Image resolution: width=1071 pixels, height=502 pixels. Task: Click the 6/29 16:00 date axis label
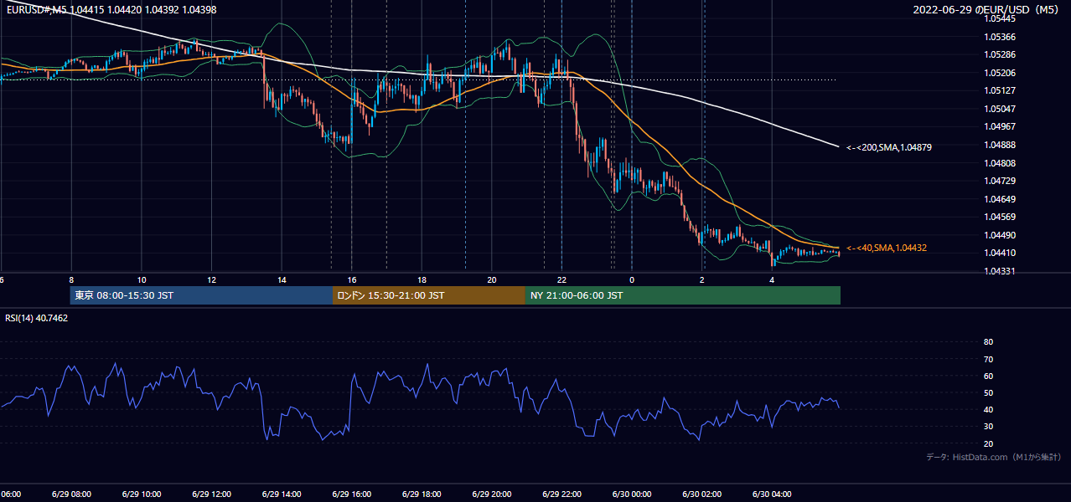pos(351,494)
